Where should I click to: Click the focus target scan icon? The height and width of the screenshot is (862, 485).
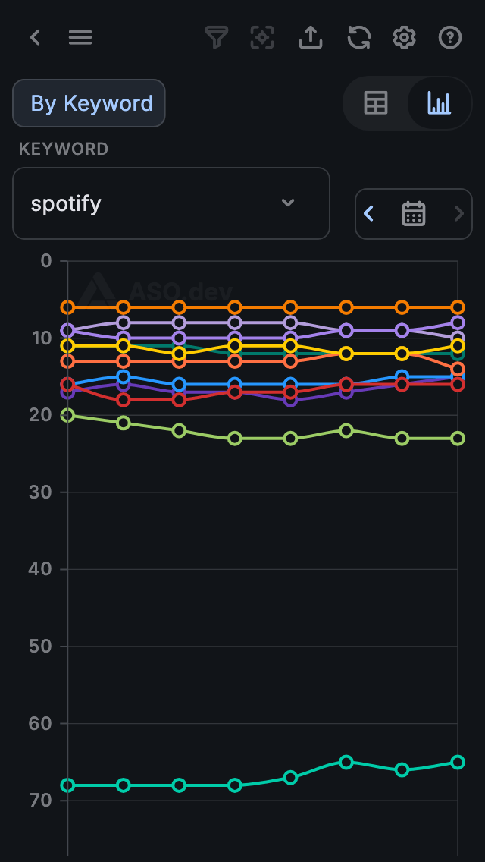tap(262, 37)
